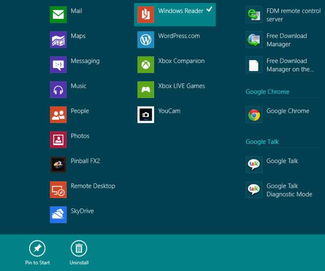This screenshot has width=325, height=271.
Task: Open the WordPress.com icon
Action: click(x=146, y=39)
